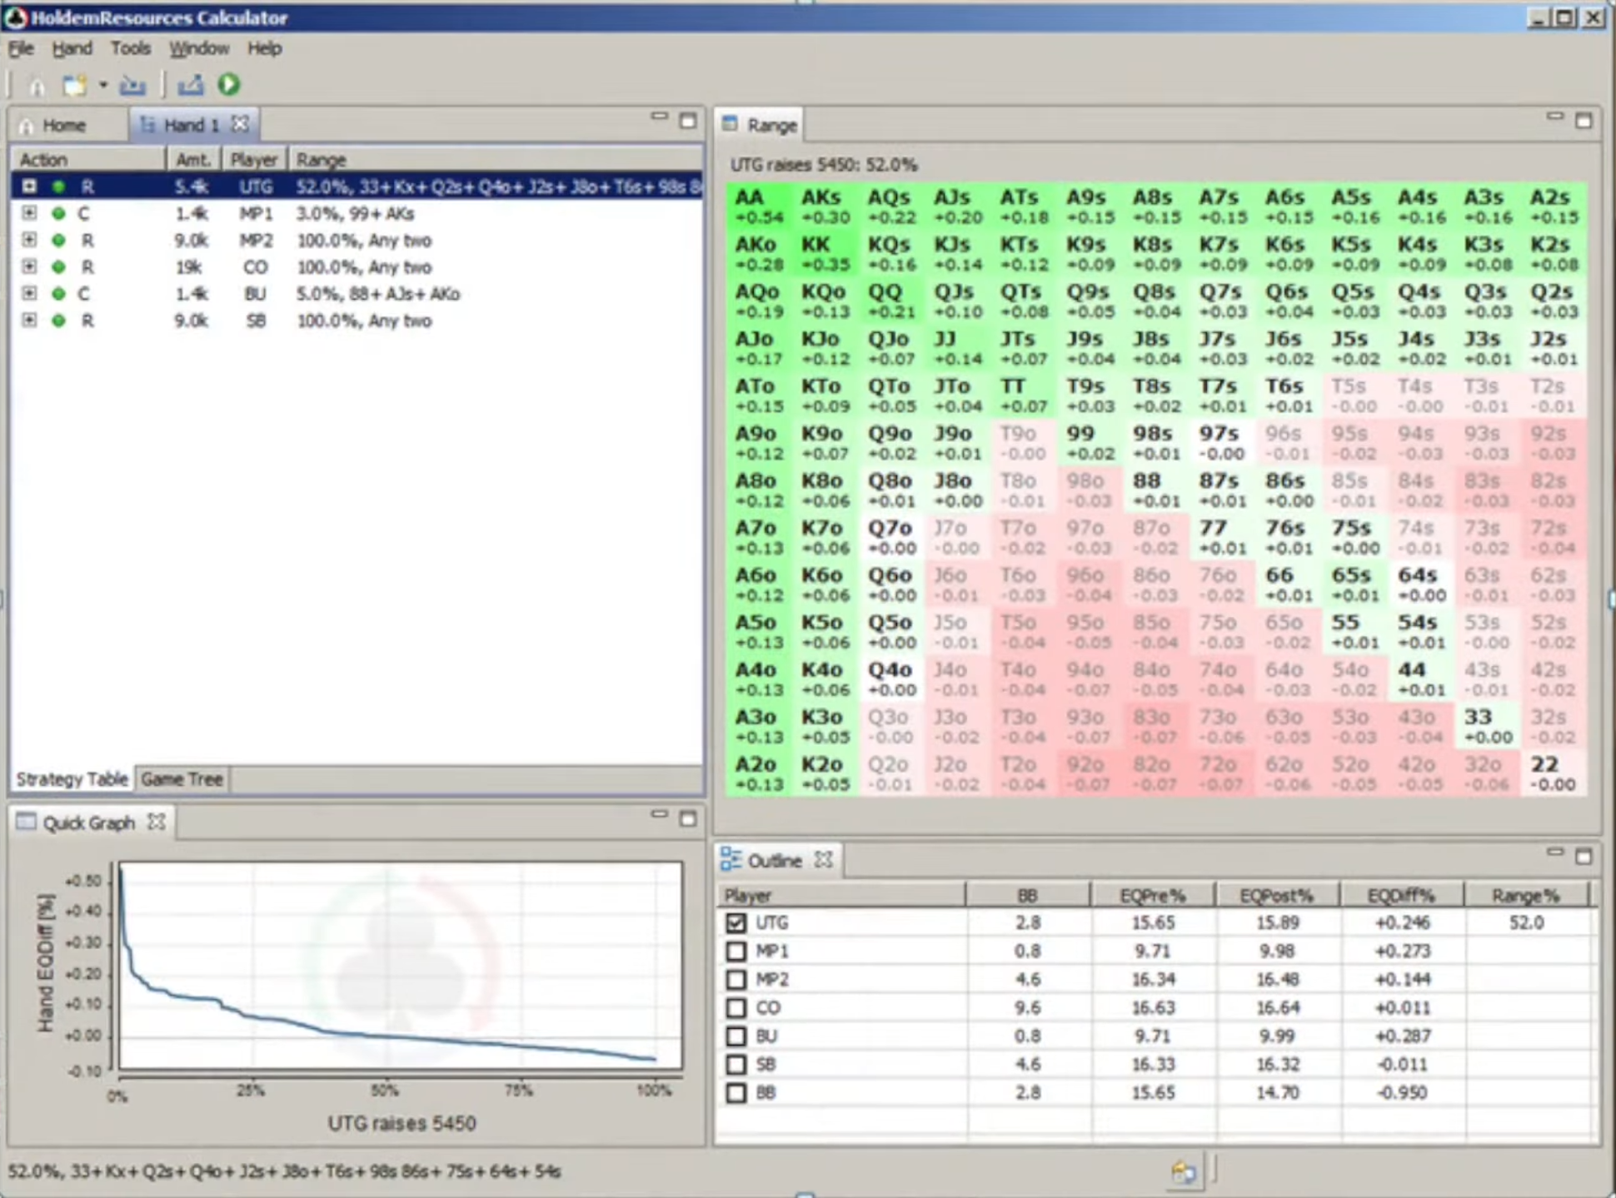Close the Quick Graph panel tab
This screenshot has height=1198, width=1616.
(x=156, y=822)
